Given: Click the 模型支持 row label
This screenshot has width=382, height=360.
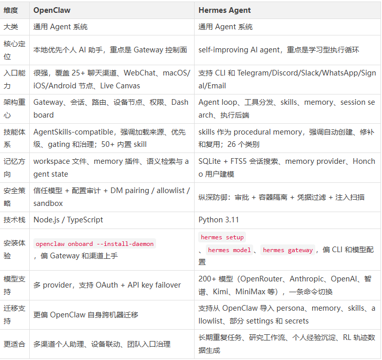Looking at the screenshot, I should (x=14, y=285).
